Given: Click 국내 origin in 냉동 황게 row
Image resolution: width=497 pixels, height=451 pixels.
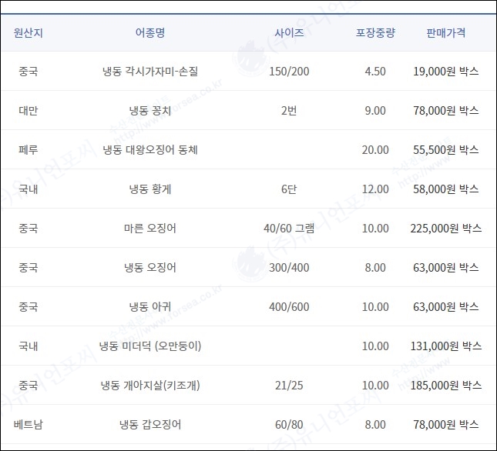Looking at the screenshot, I should click(29, 189).
